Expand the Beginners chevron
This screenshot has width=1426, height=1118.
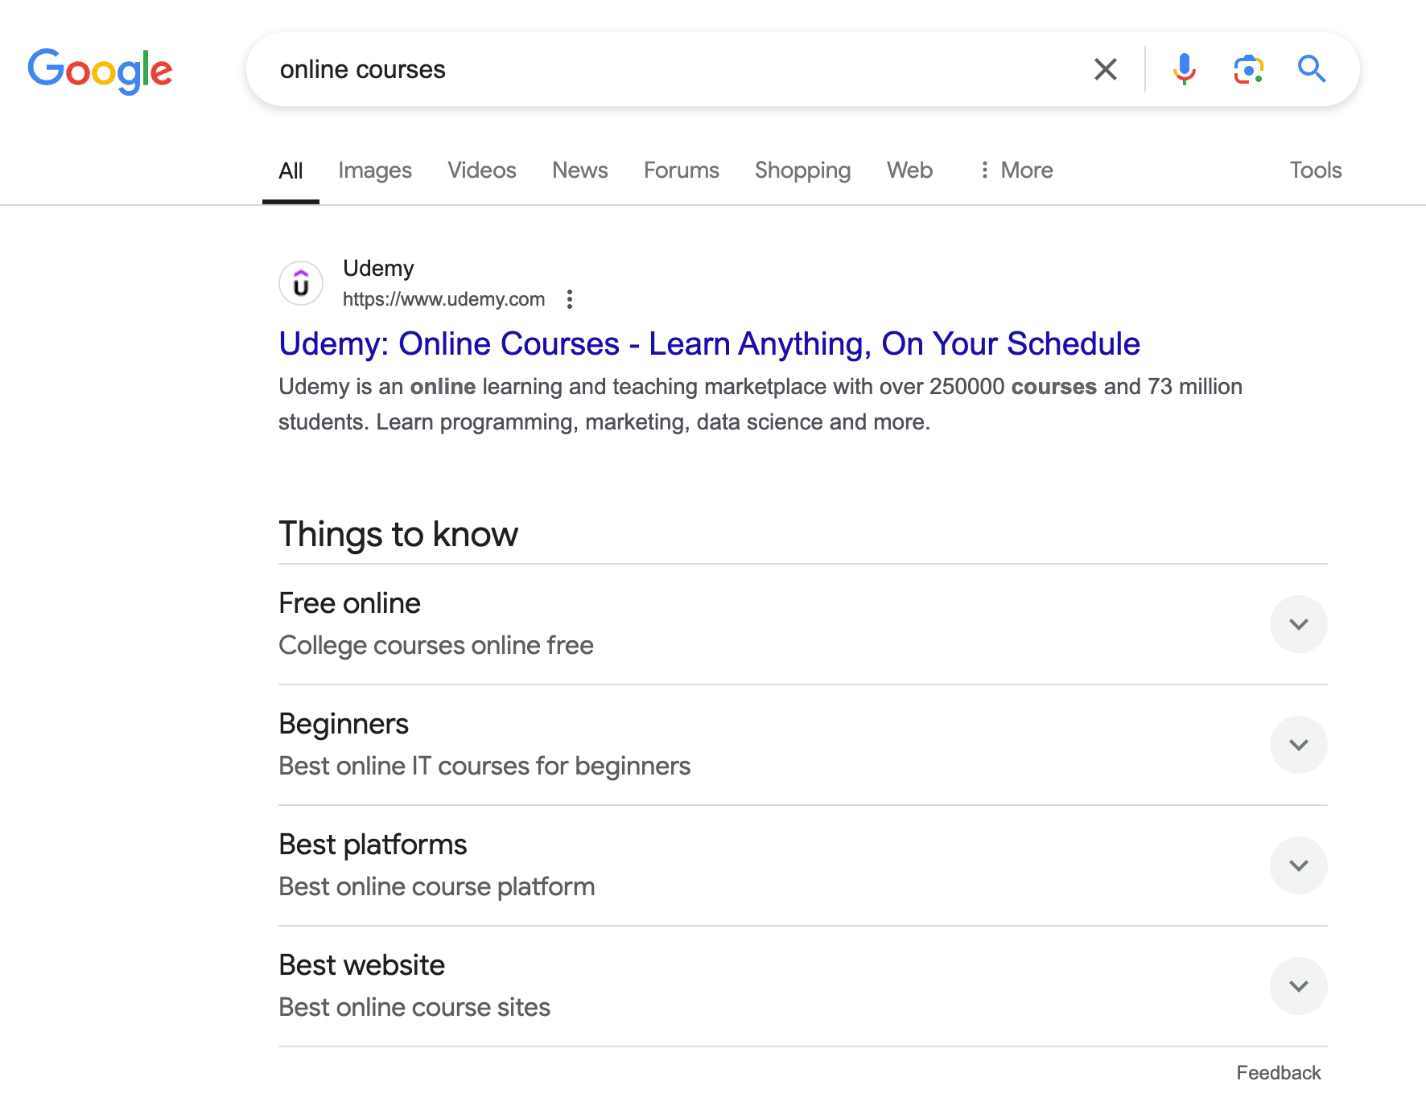point(1298,745)
